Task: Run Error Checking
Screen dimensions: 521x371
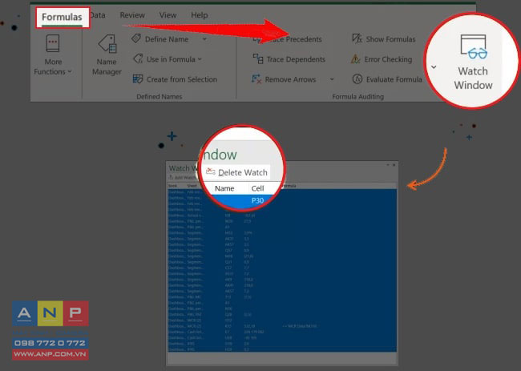Action: pyautogui.click(x=382, y=59)
